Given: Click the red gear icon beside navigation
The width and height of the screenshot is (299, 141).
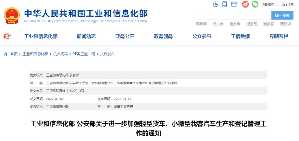Looking at the screenshot, I should tap(6, 36).
